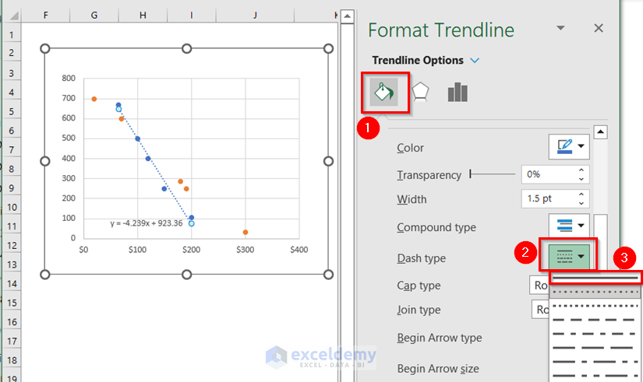643x382 pixels.
Task: Open the task pane options arrow
Action: (x=560, y=28)
